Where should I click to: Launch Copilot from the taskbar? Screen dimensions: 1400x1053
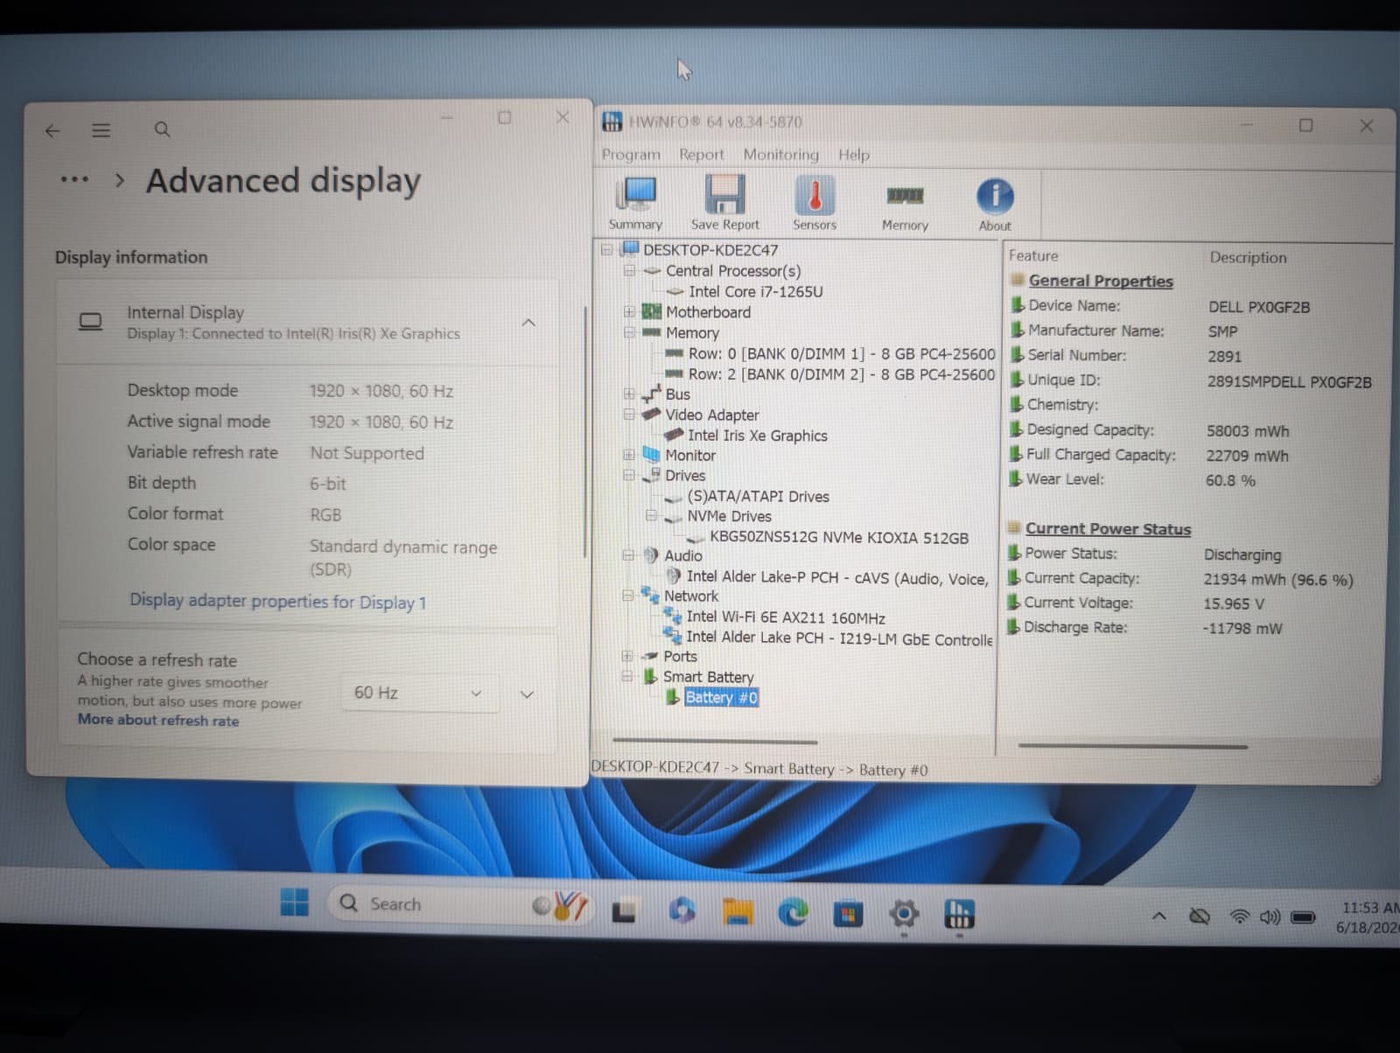(682, 910)
